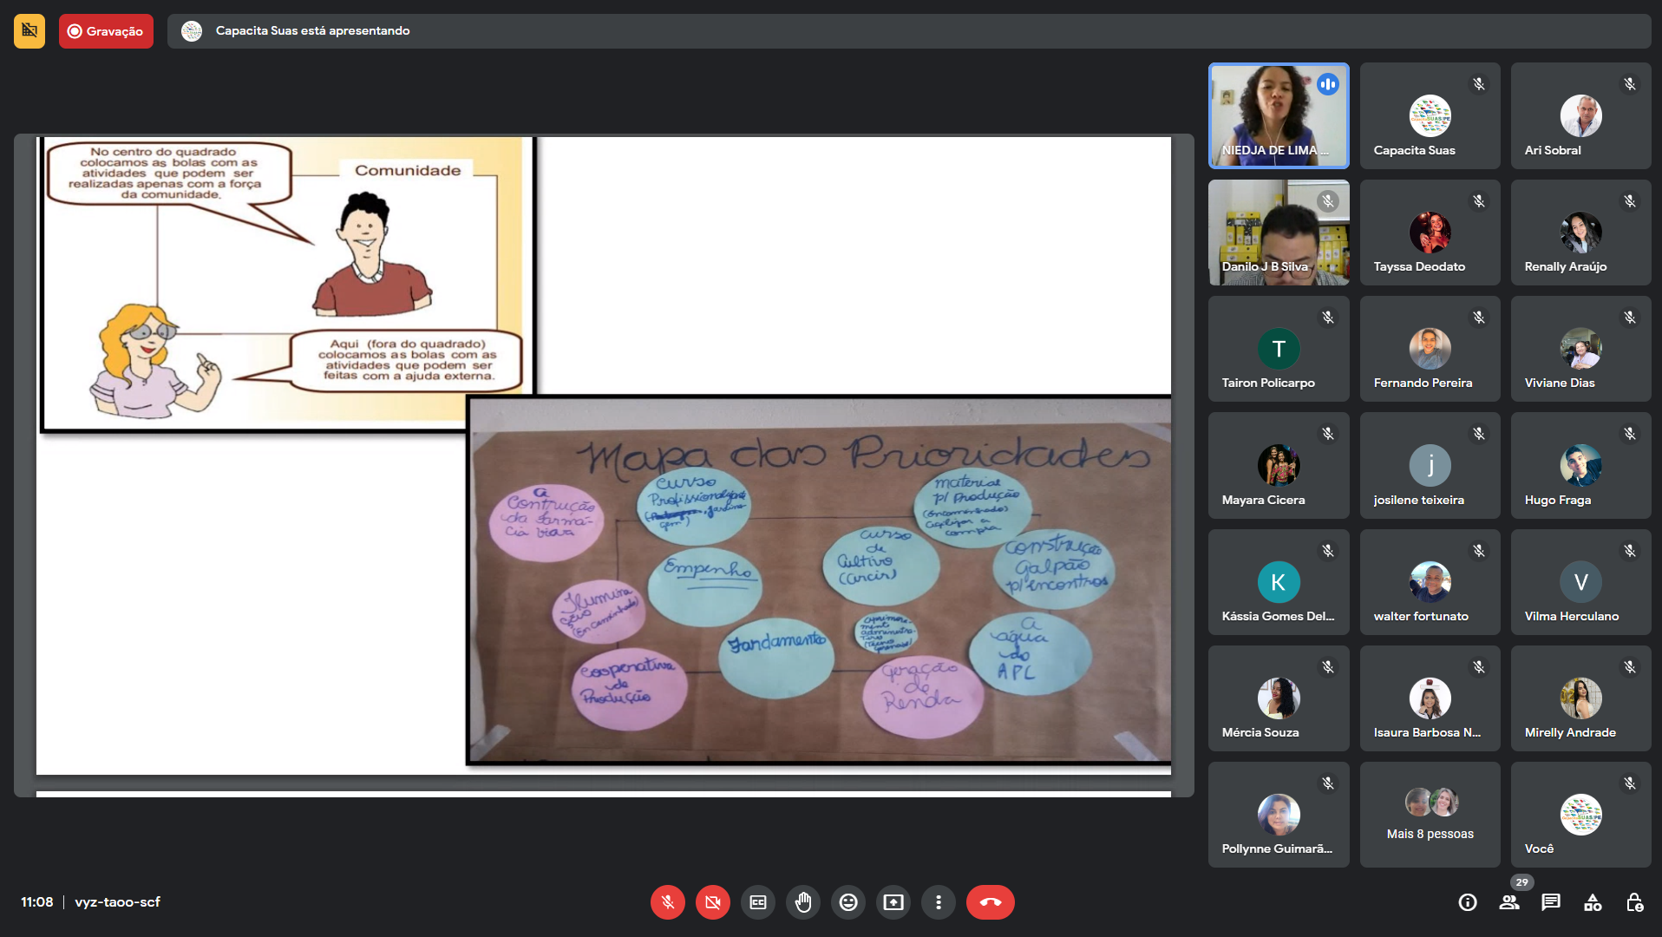Select Danilo J B Silva's video tile

(x=1279, y=233)
